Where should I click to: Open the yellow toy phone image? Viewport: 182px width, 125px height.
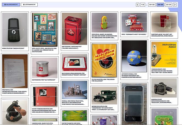104,23
